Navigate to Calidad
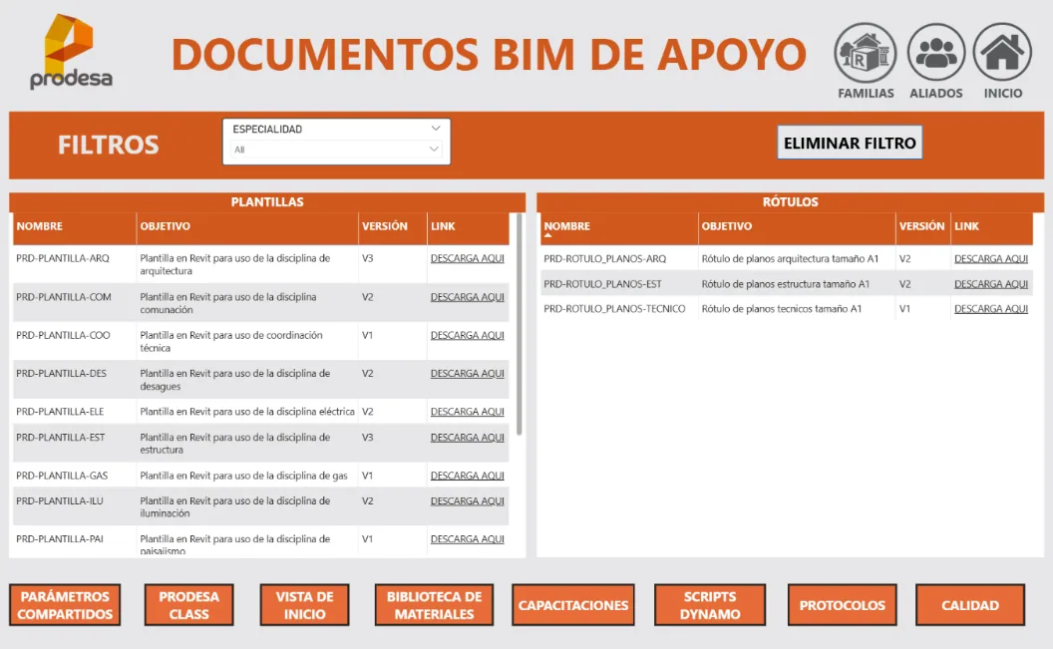 [969, 605]
